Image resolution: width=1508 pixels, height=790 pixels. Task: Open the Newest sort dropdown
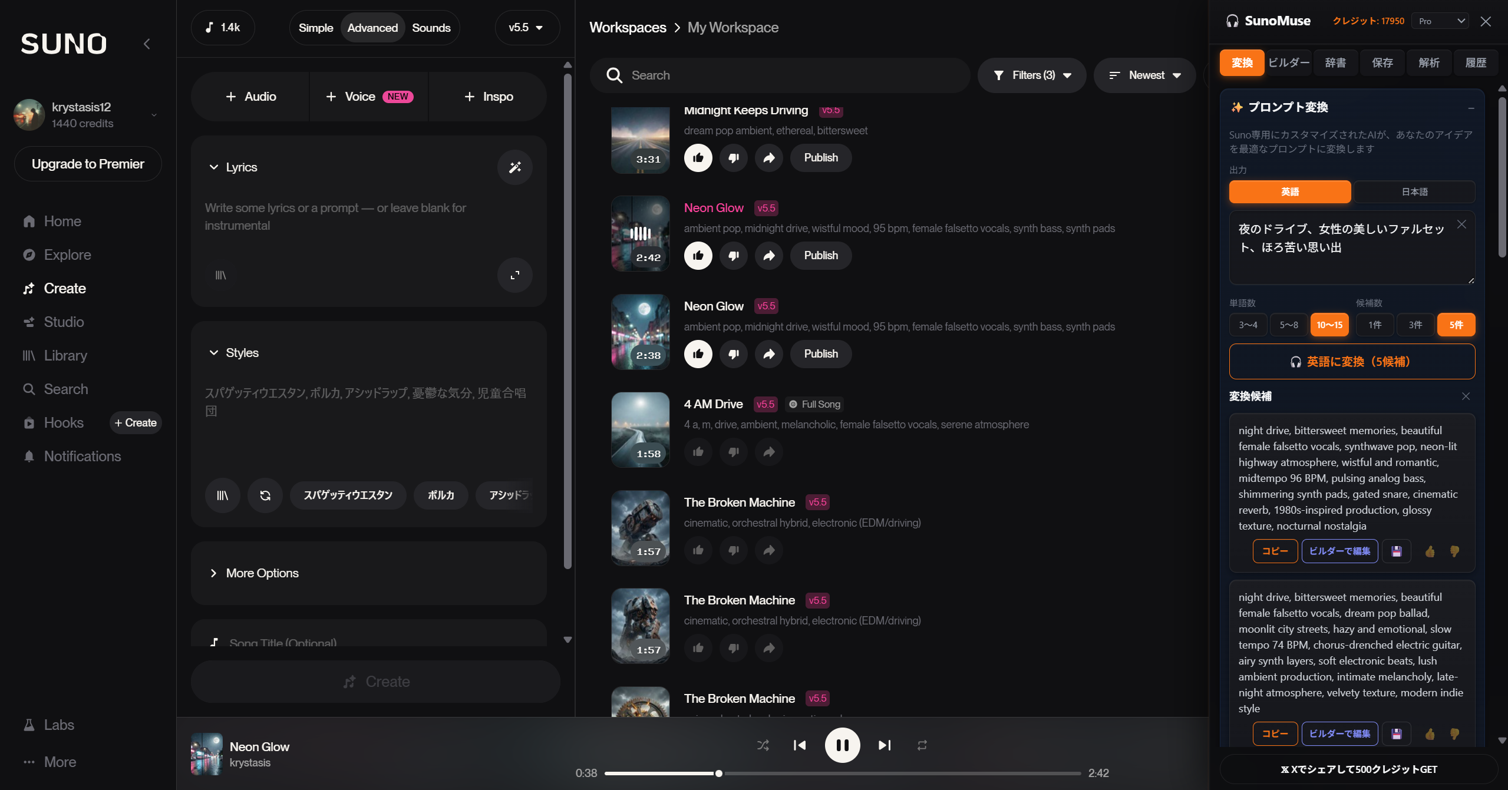coord(1144,75)
